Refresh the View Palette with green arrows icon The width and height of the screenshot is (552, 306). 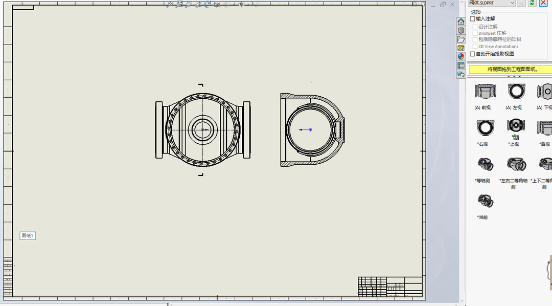[x=533, y=3]
